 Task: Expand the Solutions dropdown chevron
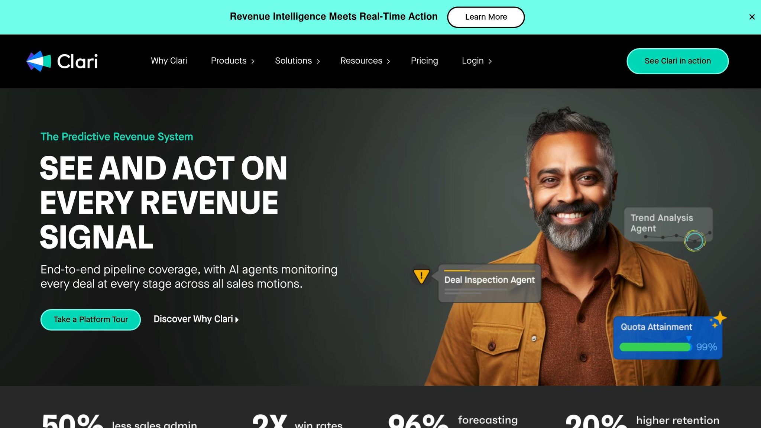click(x=318, y=61)
